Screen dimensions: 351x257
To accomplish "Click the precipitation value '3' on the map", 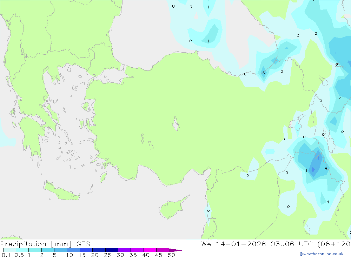I will coord(264,73).
